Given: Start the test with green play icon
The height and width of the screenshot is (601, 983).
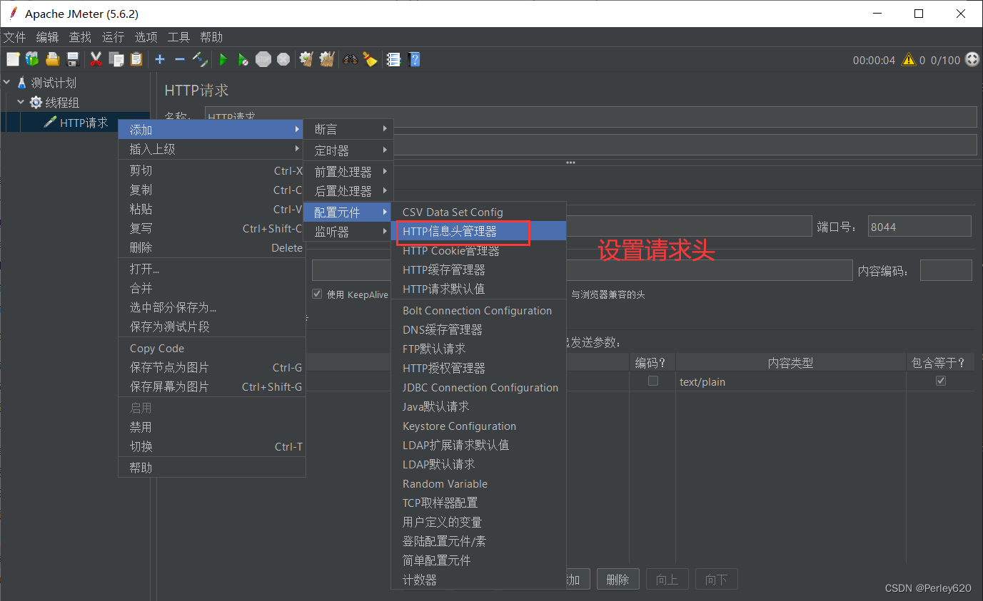Looking at the screenshot, I should [x=223, y=59].
